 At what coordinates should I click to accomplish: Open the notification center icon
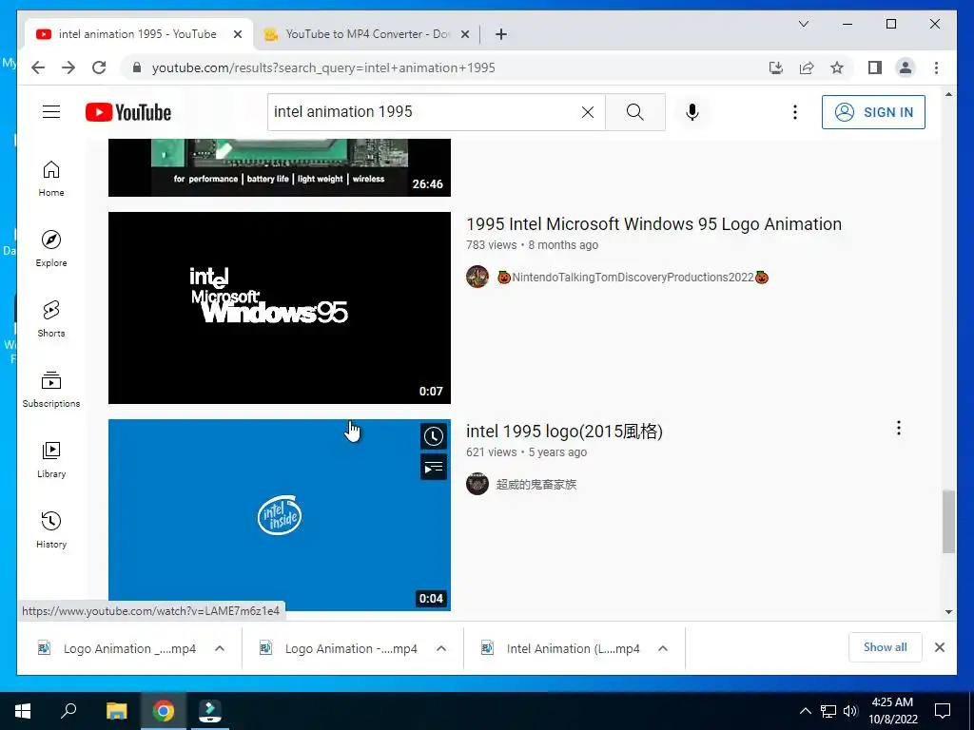click(x=943, y=711)
